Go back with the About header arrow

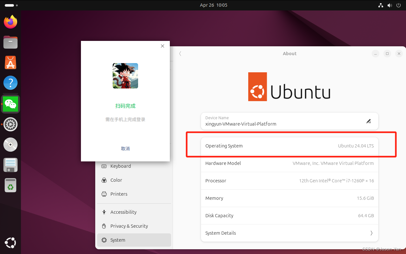[x=180, y=54]
